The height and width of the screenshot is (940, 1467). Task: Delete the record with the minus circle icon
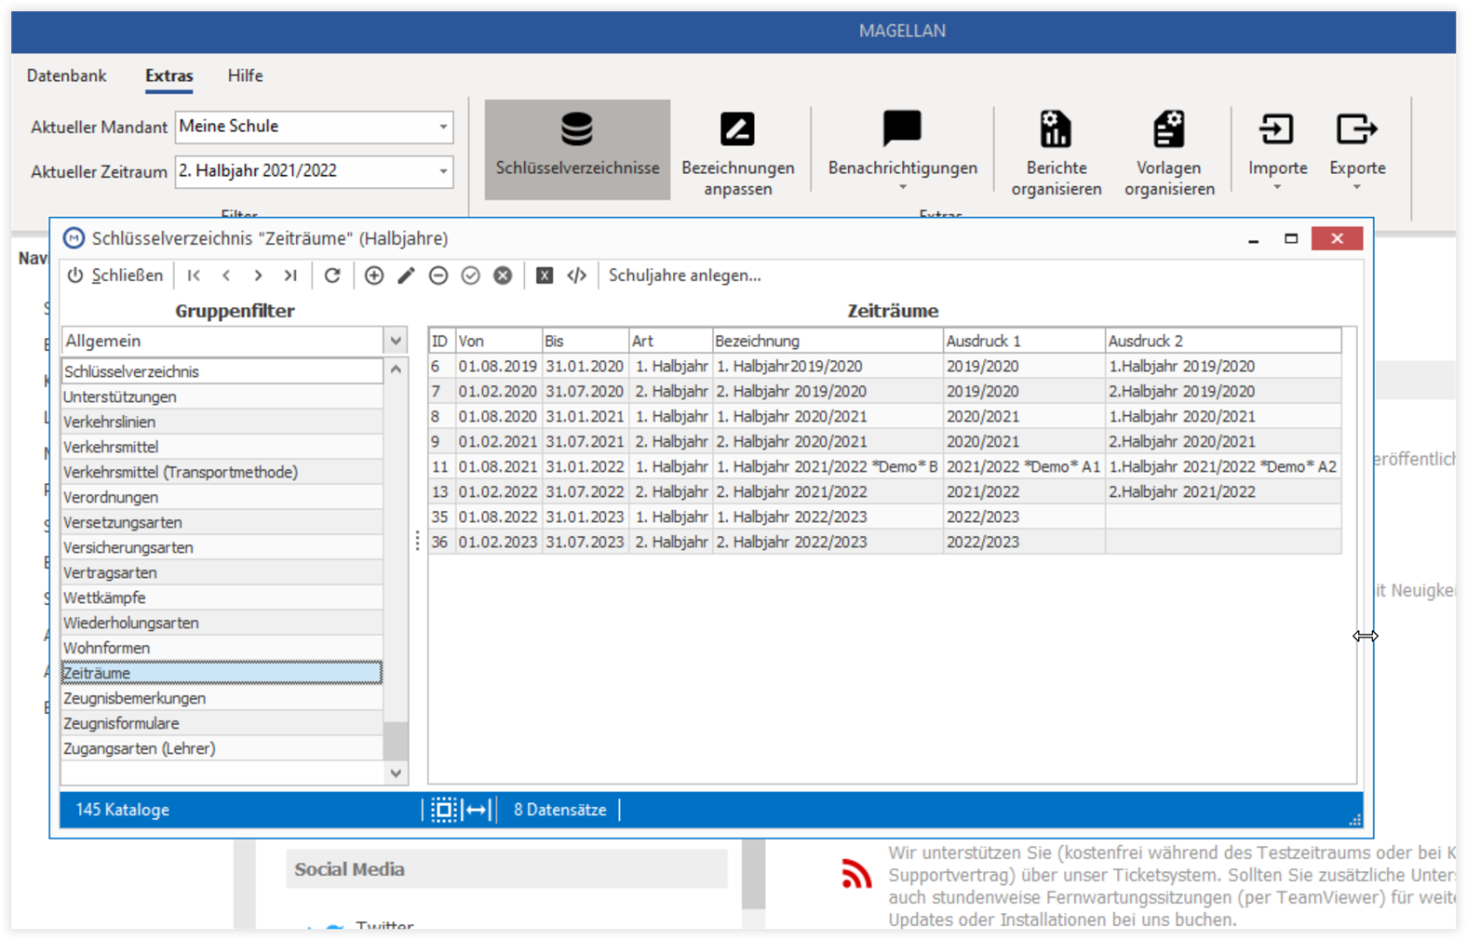(x=438, y=275)
